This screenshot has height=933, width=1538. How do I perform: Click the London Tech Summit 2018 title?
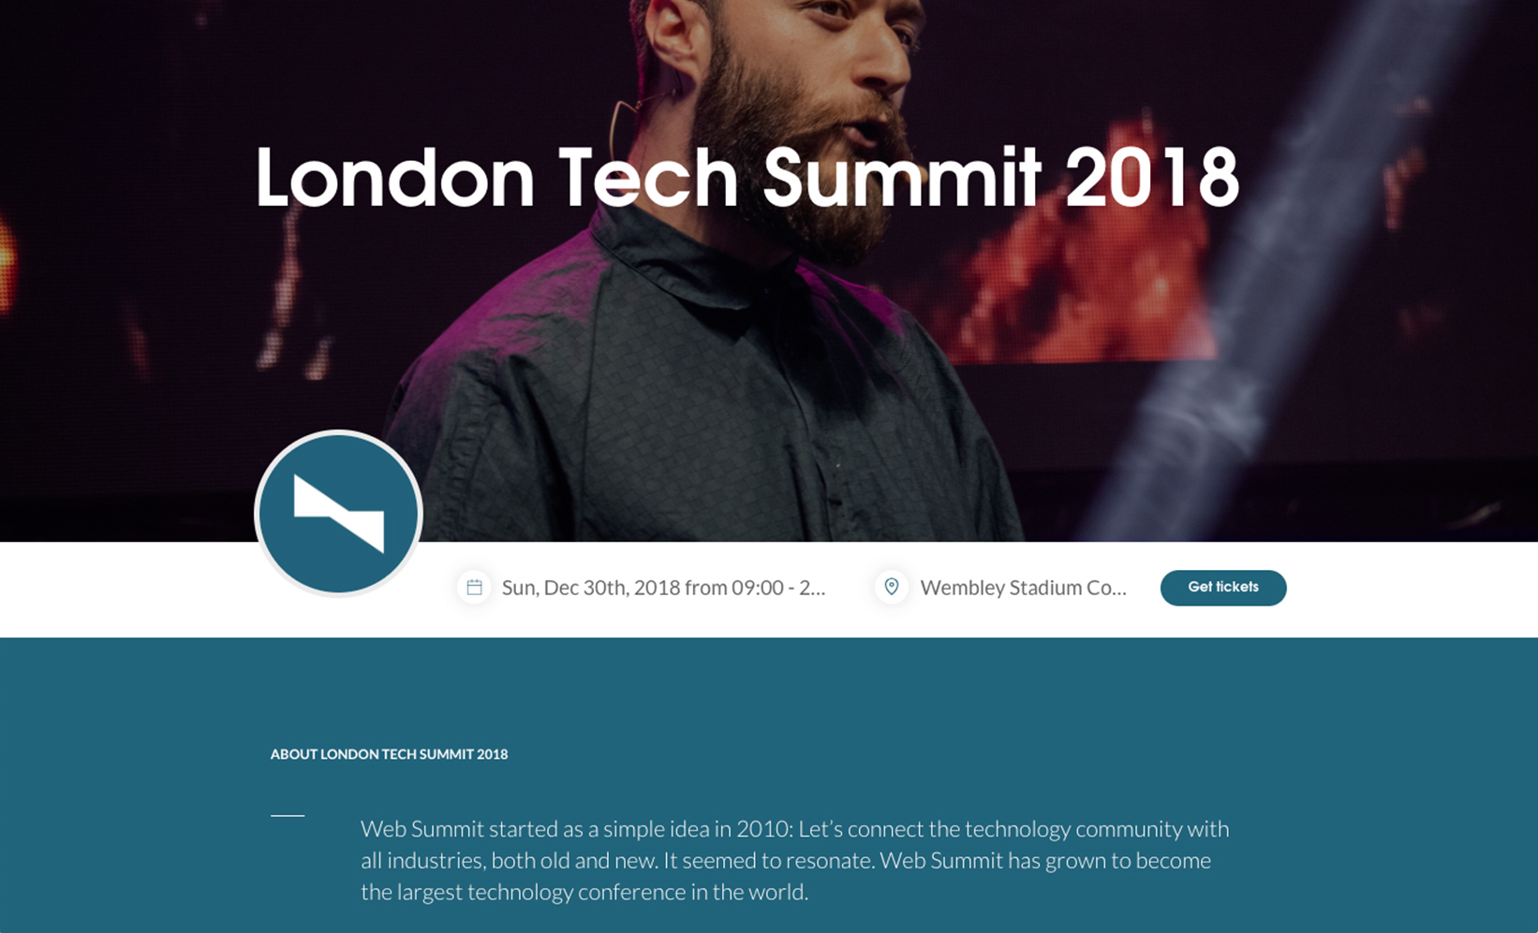pyautogui.click(x=747, y=177)
